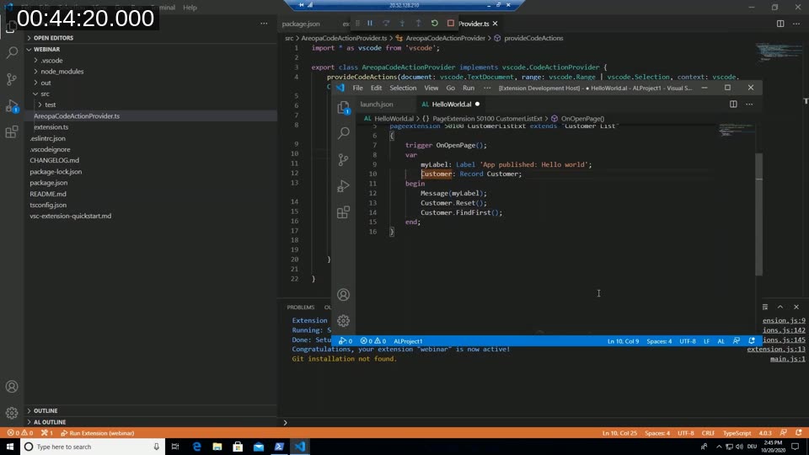Image resolution: width=809 pixels, height=455 pixels.
Task: Click Run Extension (webinar) in status bar
Action: point(98,433)
